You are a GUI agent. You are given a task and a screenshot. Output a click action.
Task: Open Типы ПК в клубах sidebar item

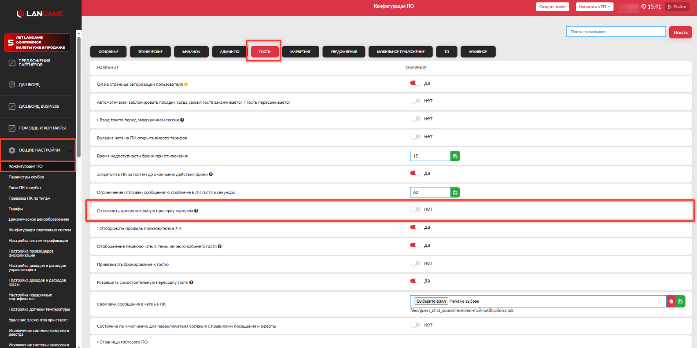pos(25,187)
